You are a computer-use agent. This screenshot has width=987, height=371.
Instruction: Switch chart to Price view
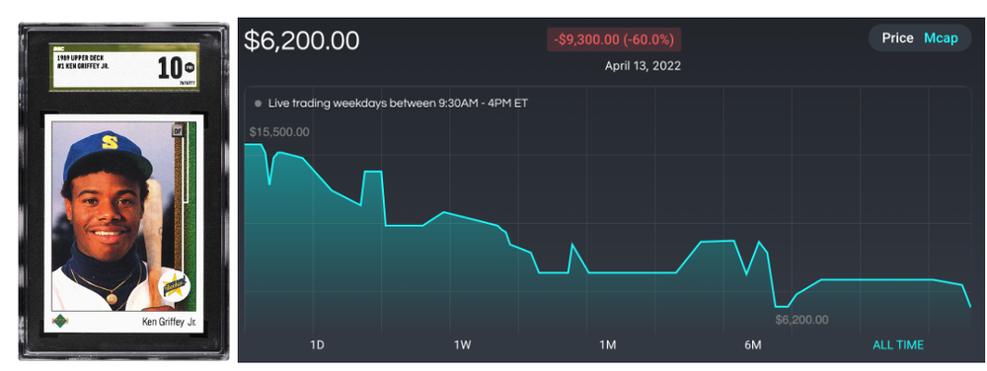click(897, 38)
